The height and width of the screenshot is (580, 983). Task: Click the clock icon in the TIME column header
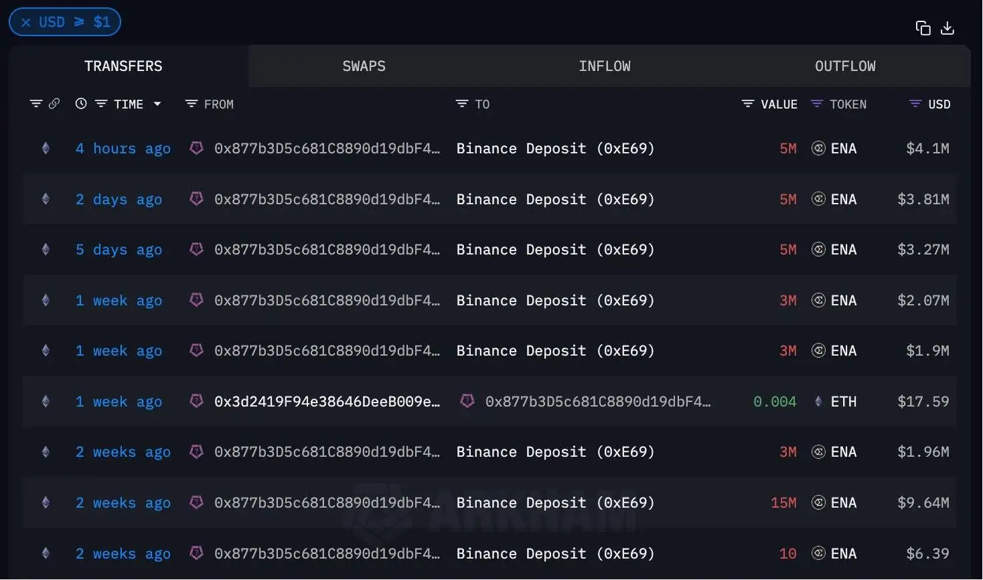(81, 103)
